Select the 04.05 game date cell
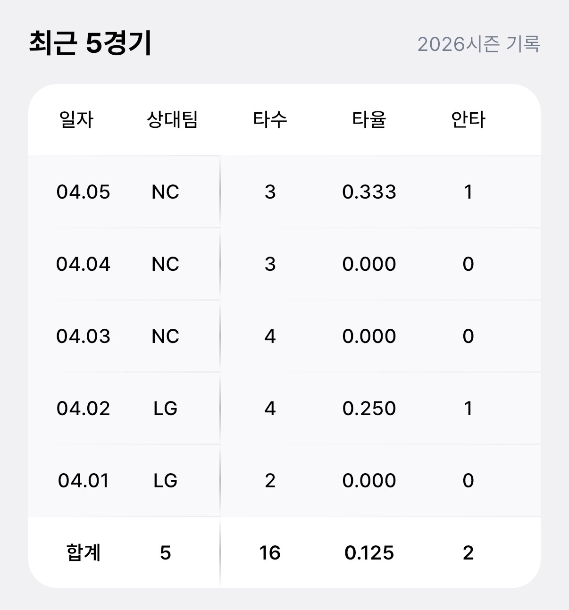The height and width of the screenshot is (610, 569). pyautogui.click(x=83, y=192)
